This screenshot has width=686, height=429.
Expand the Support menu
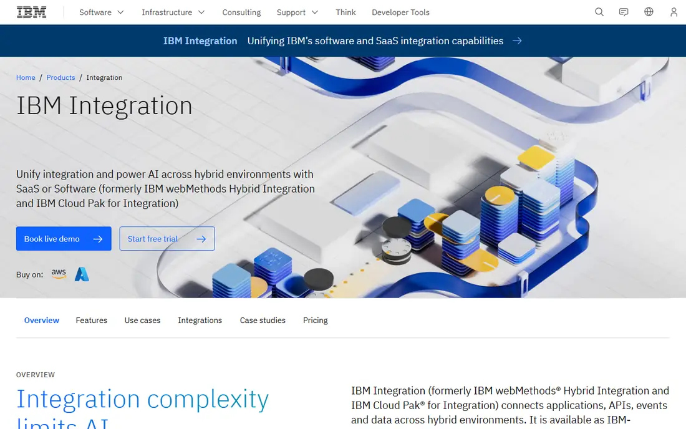(297, 12)
